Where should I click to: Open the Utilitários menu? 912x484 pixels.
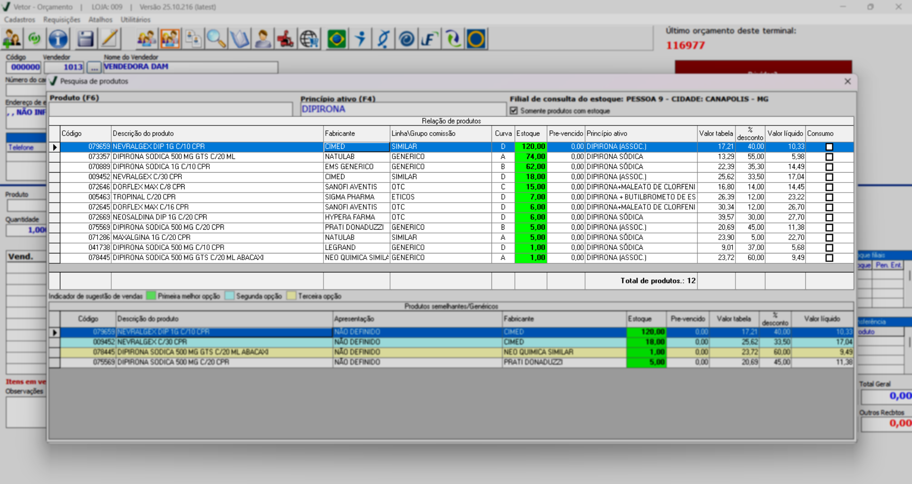tap(135, 19)
